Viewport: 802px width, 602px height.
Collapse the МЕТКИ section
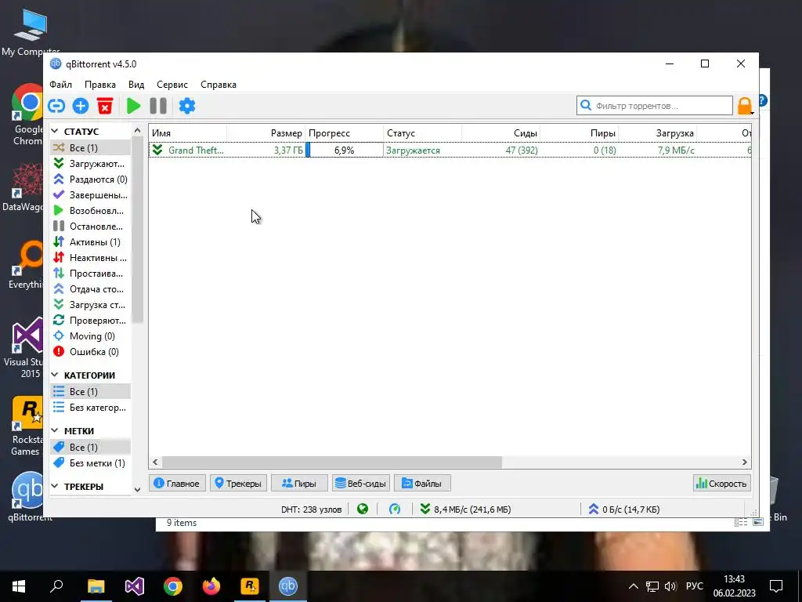(x=55, y=430)
